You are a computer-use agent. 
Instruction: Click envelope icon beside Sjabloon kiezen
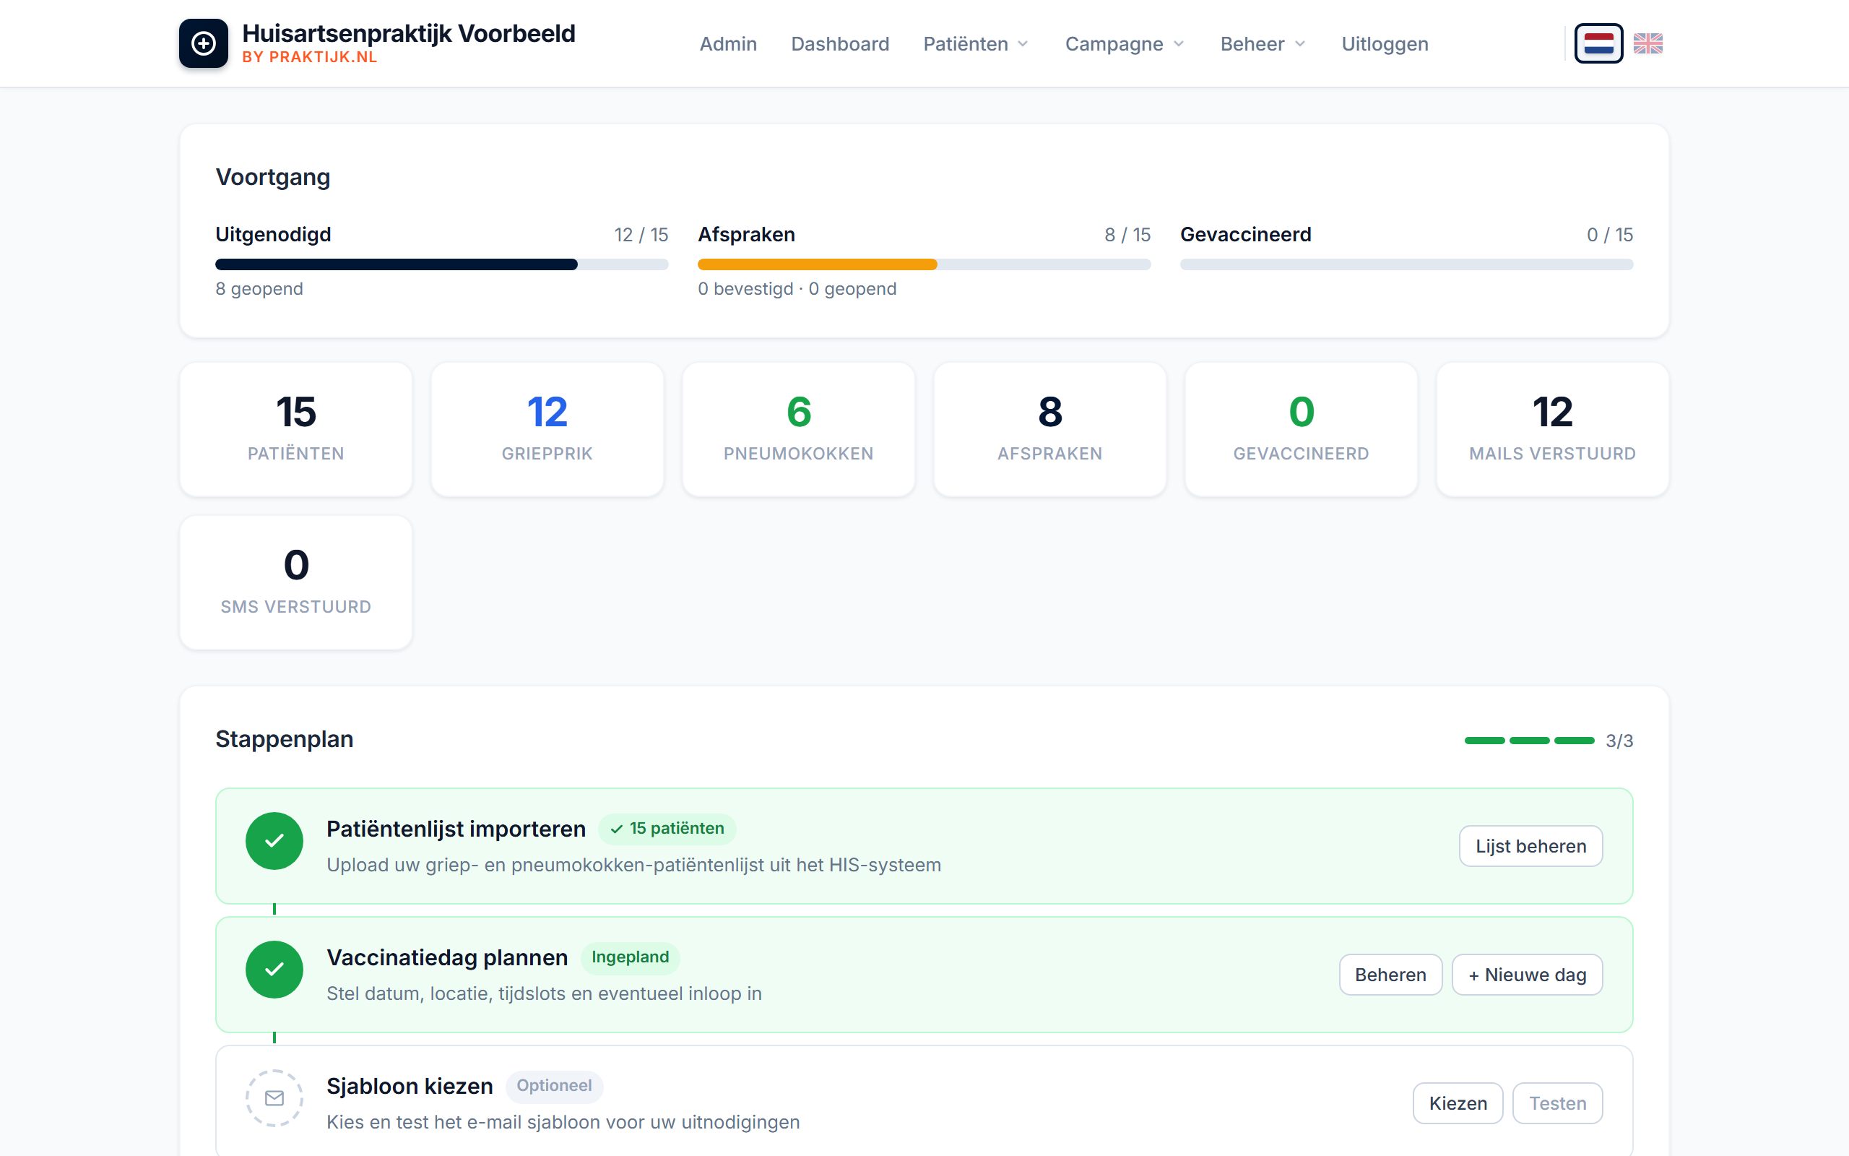(274, 1098)
